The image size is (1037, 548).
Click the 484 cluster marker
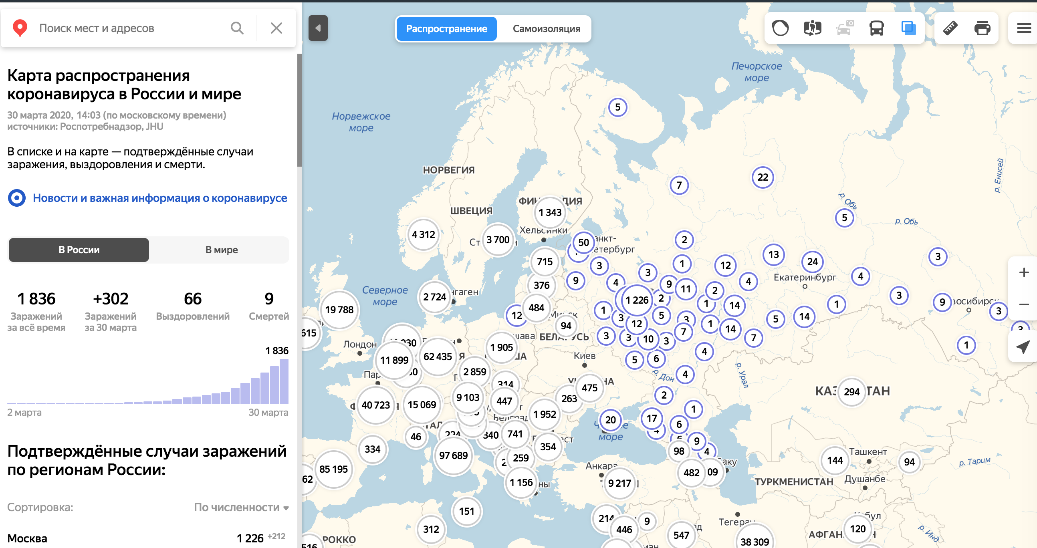pos(536,308)
